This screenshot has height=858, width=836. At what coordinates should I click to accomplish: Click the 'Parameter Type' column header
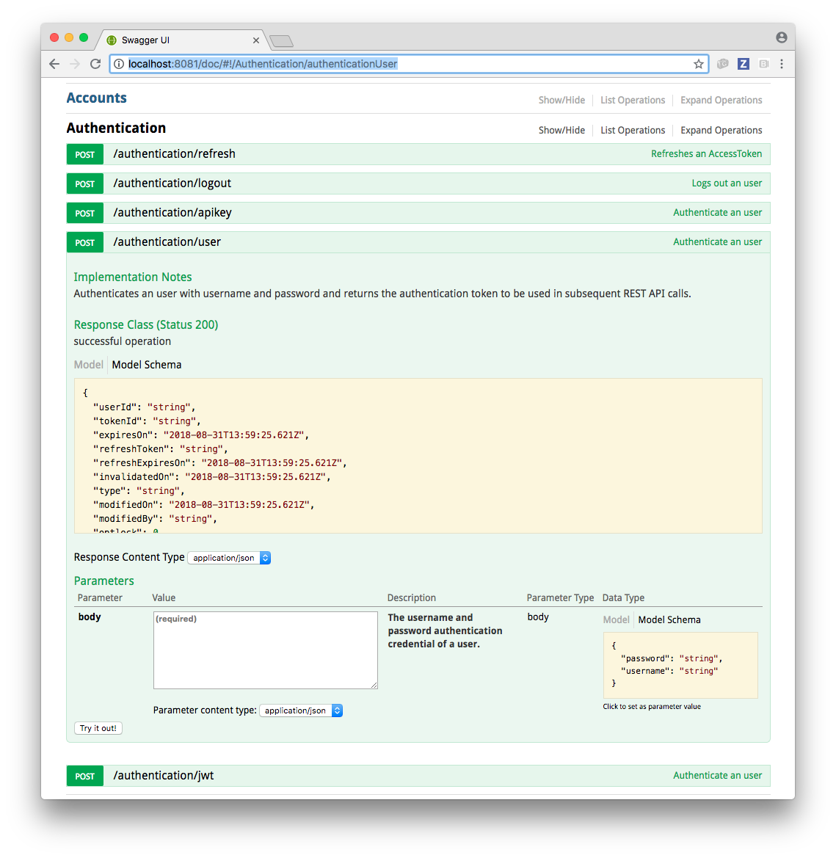tap(560, 597)
